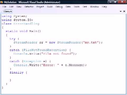Open the Data menu
This screenshot has width=127, height=95.
[x=68, y=7]
